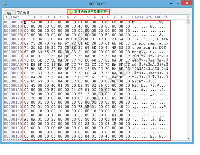
Task: Switch to the 预览 tab
Action: 8,13
